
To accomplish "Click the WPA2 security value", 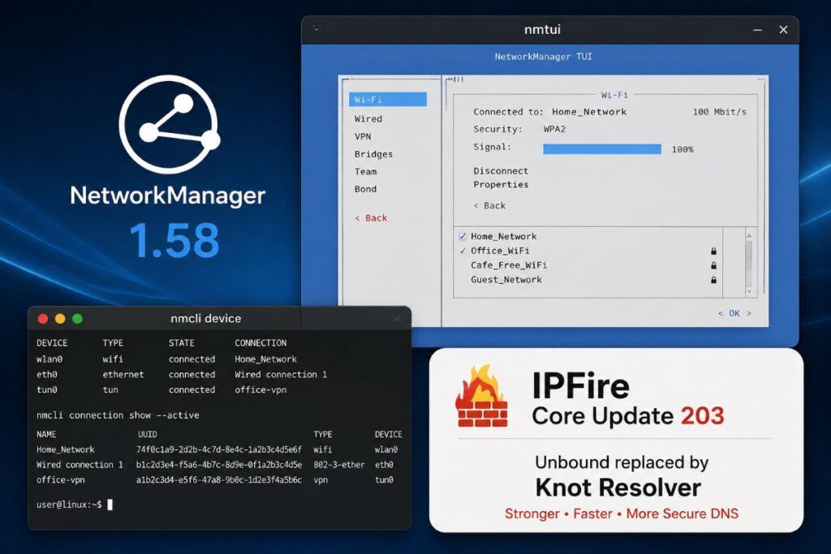I will point(554,129).
